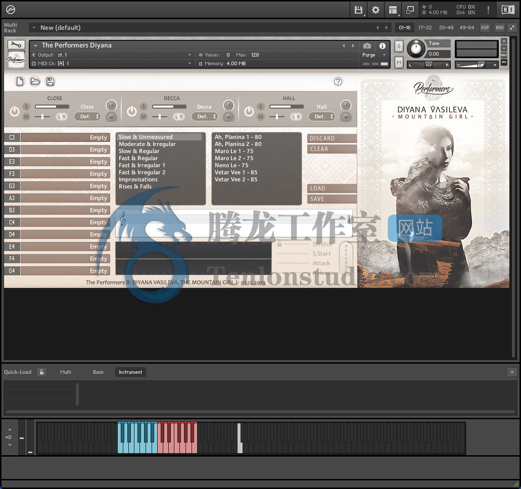Open preset with folder icon
Image resolution: width=521 pixels, height=489 pixels.
click(x=35, y=81)
